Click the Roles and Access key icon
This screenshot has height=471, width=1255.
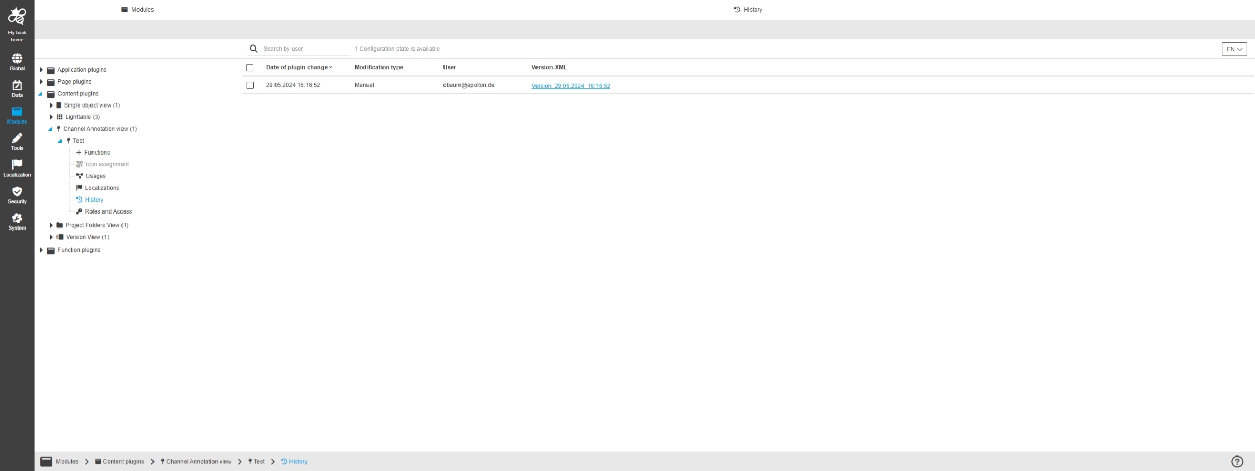click(x=79, y=211)
